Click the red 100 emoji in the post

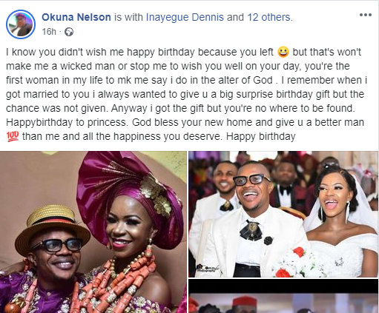point(13,136)
